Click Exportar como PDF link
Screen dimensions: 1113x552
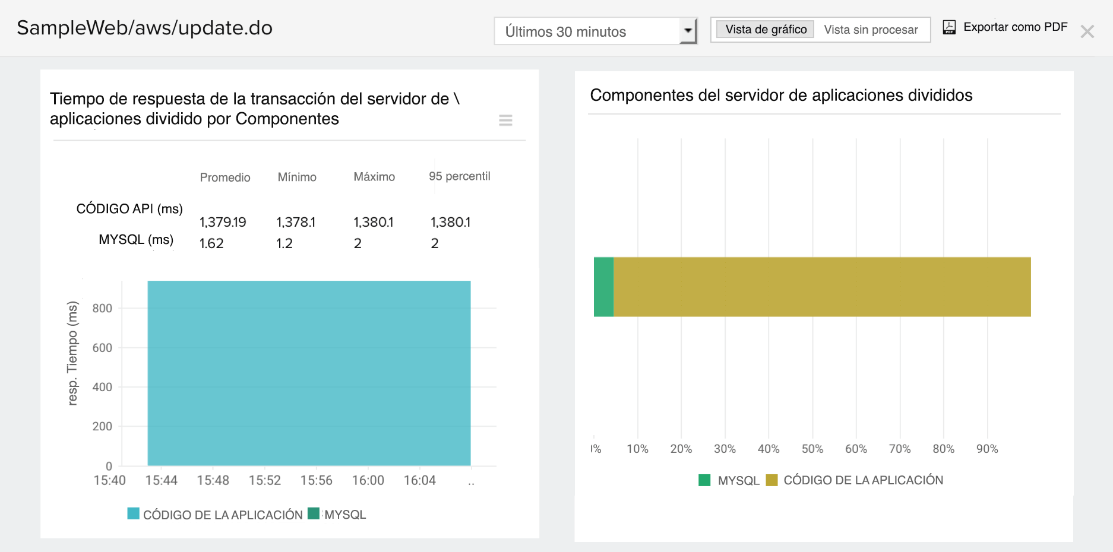[1015, 27]
